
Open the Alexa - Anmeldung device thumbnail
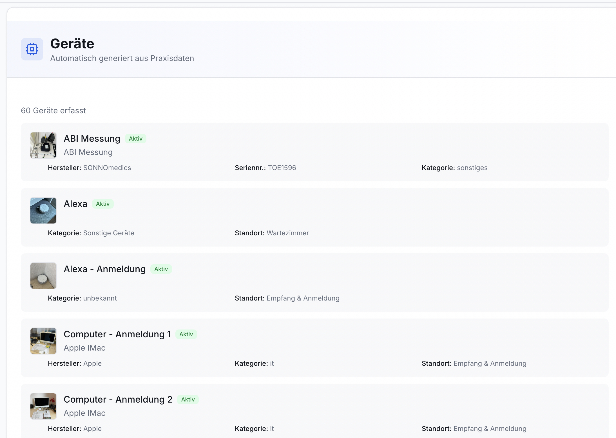pyautogui.click(x=43, y=276)
